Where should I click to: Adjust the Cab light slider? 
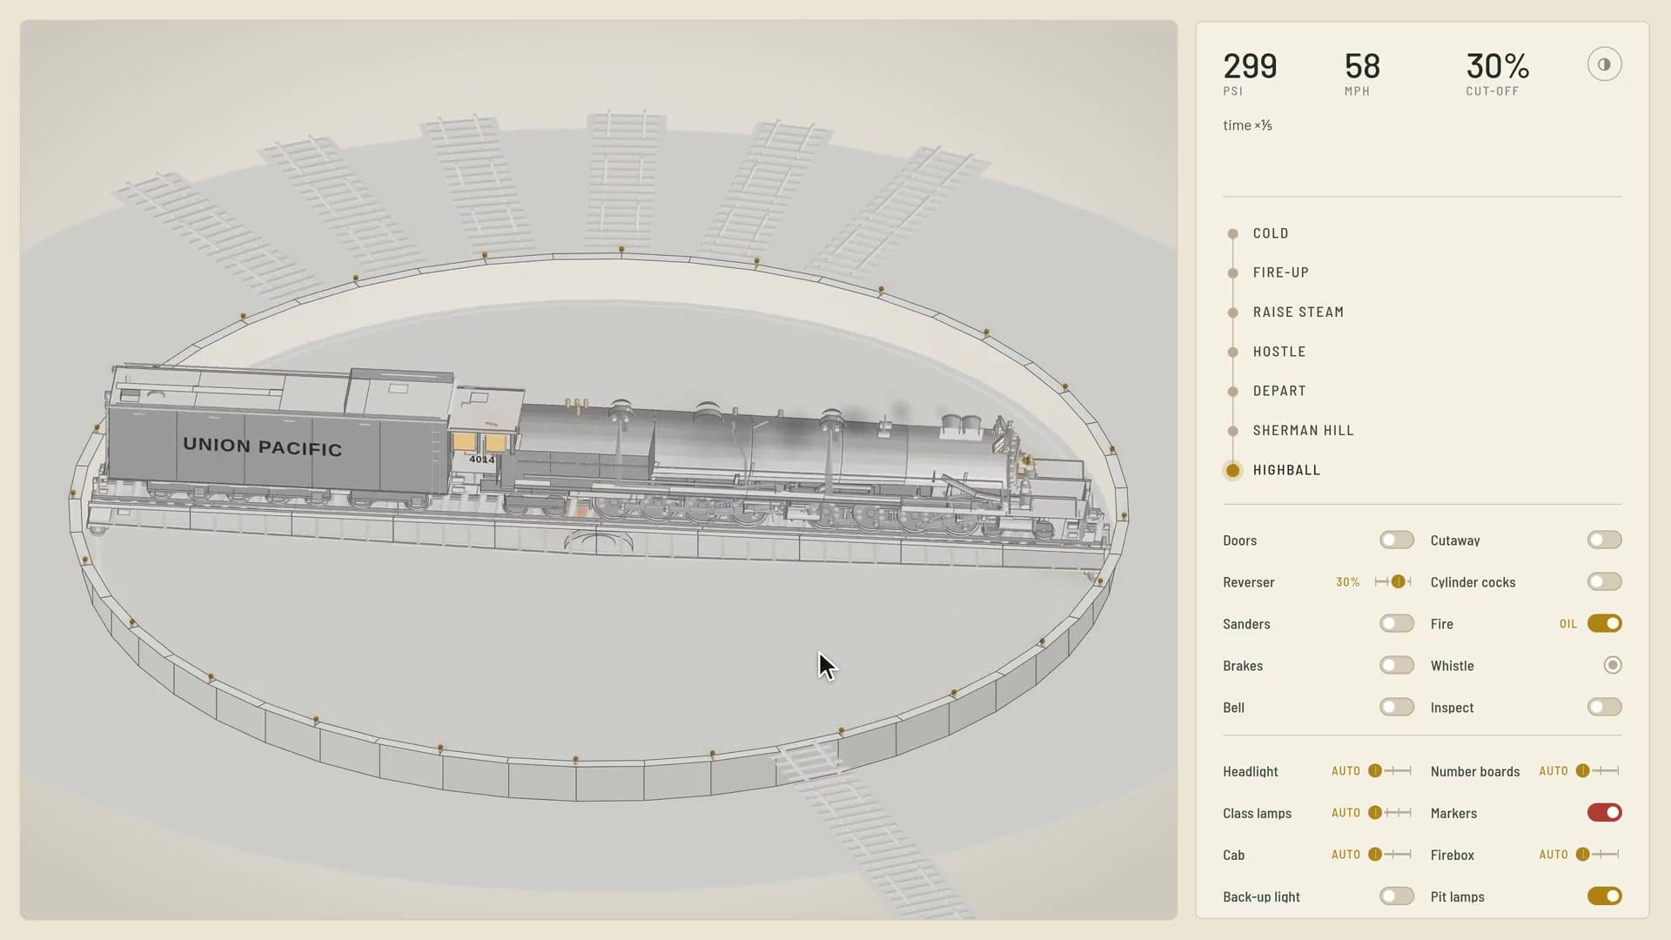(x=1390, y=855)
